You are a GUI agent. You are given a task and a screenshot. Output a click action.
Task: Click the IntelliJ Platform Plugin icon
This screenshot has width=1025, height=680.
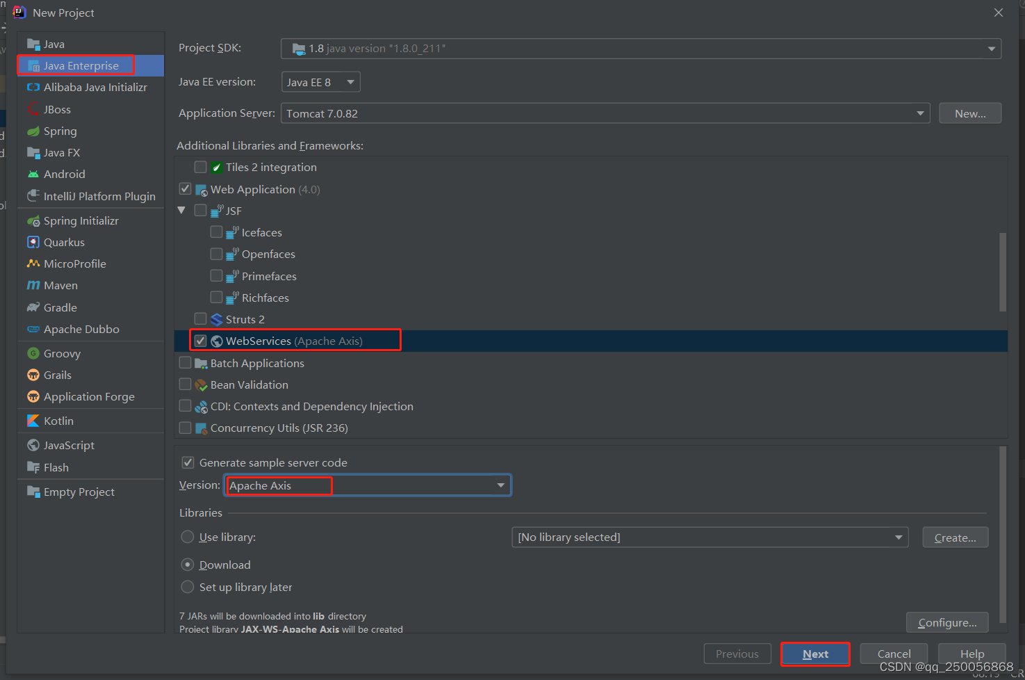(33, 196)
